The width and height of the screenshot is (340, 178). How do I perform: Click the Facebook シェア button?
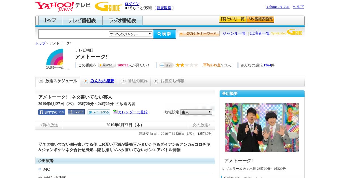point(76,112)
